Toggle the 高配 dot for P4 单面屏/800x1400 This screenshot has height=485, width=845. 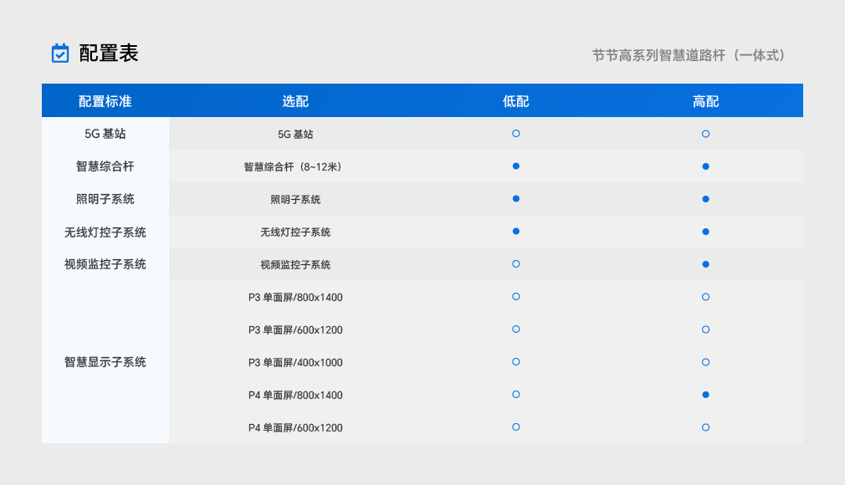[706, 395]
